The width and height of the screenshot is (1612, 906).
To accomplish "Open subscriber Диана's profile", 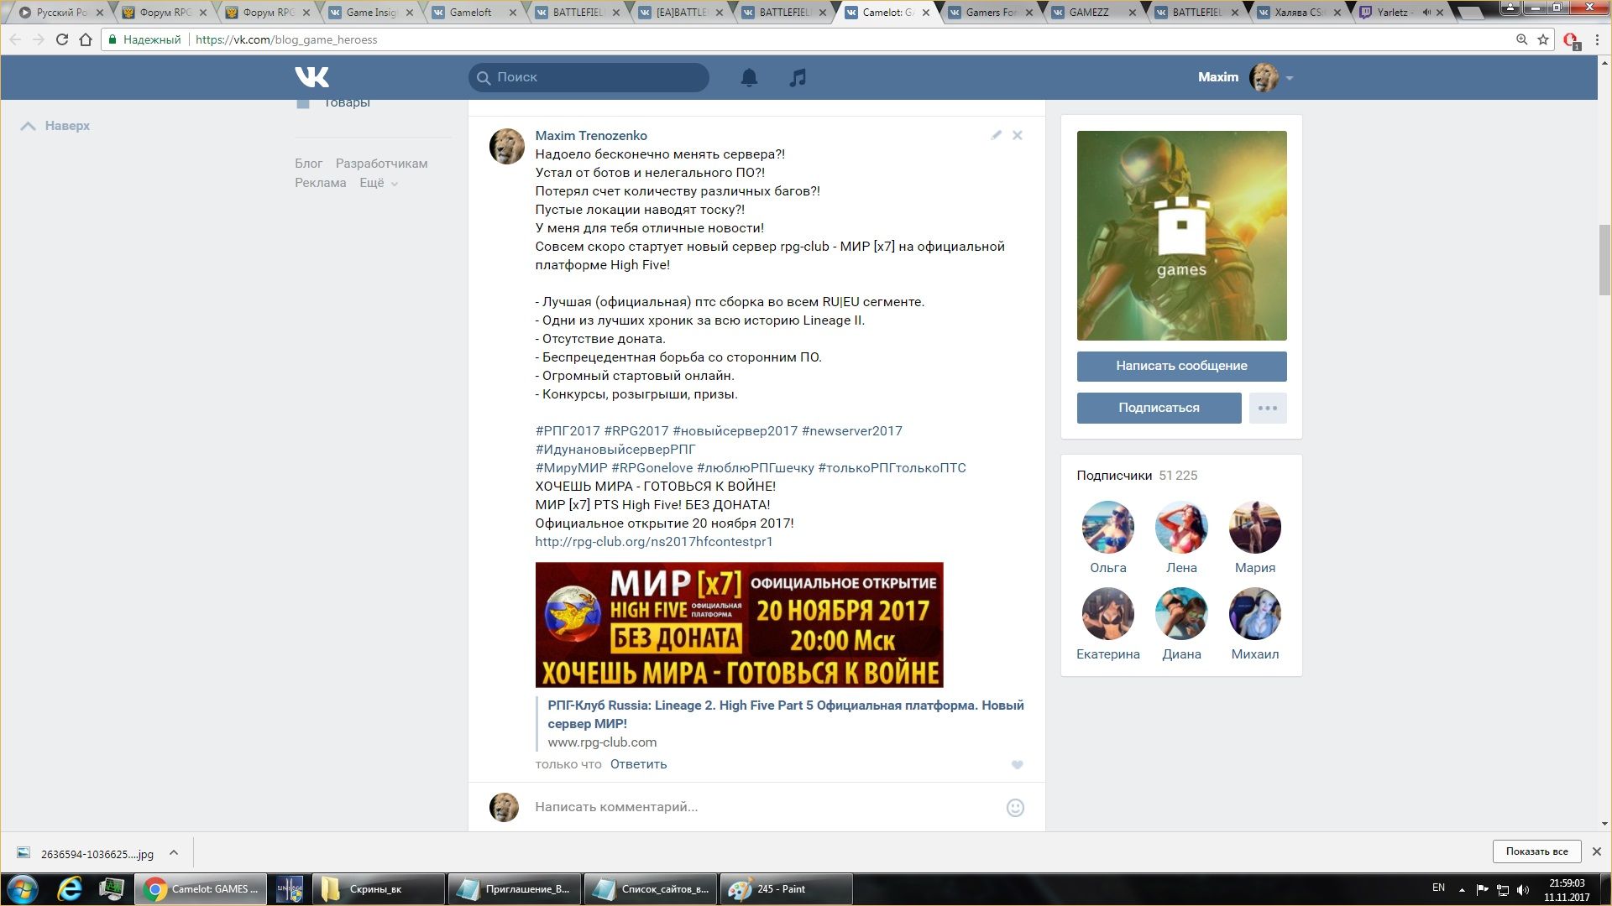I will tap(1181, 614).
